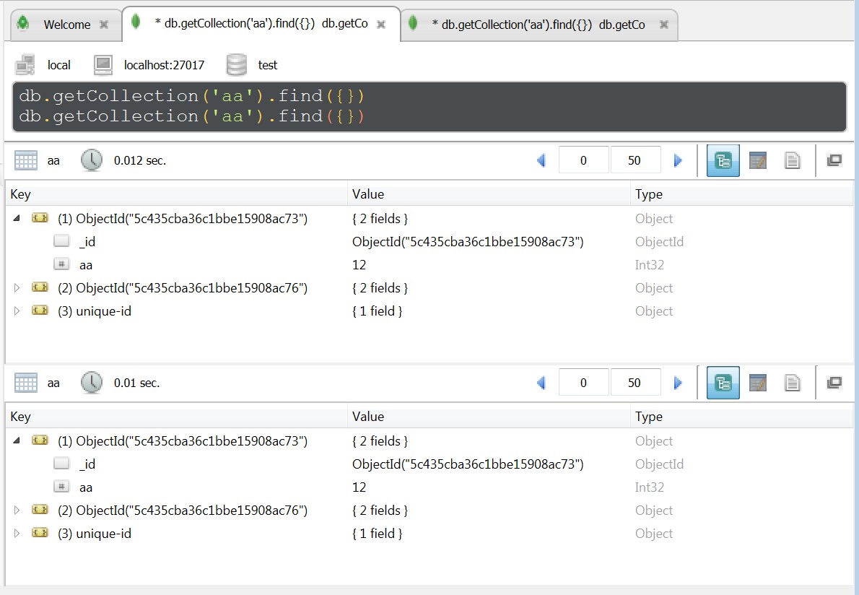Expand (3) unique-id in bottom results
This screenshot has width=859, height=595.
click(x=17, y=533)
